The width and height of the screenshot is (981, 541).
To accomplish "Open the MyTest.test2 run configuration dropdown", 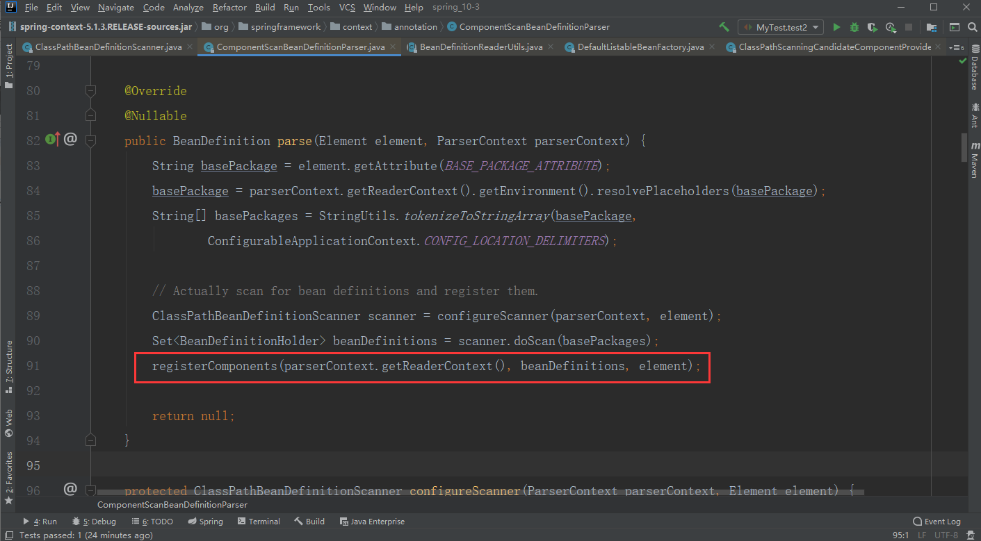I will click(x=781, y=27).
